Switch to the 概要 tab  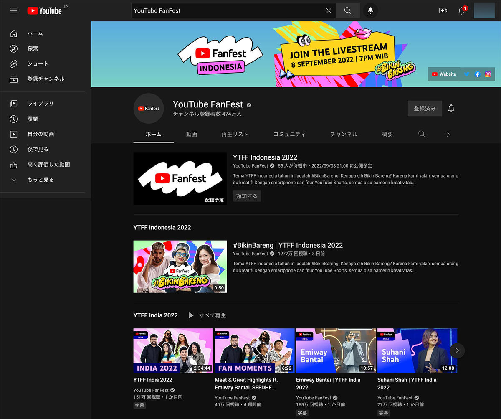click(x=387, y=134)
